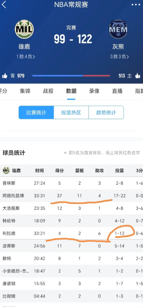Tap the Milwaukee Bucks MIL logo

(x=24, y=29)
